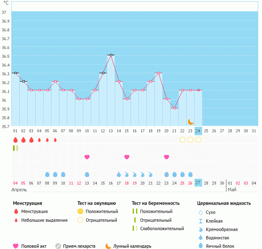262x249 pixels.
Task: Click the egg white fluid icon on day 05
Action: point(47,175)
